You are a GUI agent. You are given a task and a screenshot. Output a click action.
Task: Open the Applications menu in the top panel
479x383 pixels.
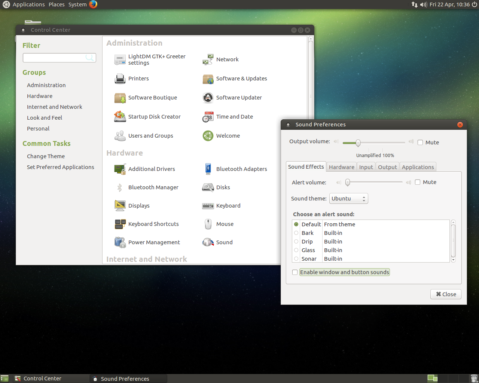[x=28, y=4]
